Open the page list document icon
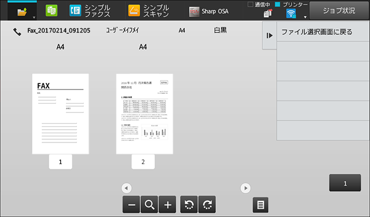The height and width of the screenshot is (217, 370). (261, 205)
